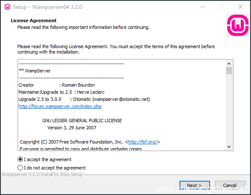Open the fsf.org link
The height and width of the screenshot is (195, 251).
(x=142, y=142)
